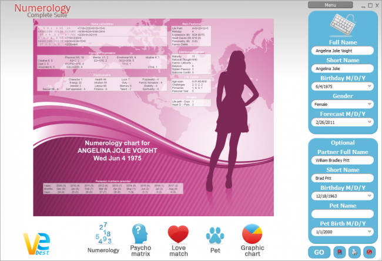This screenshot has height=261, width=382.
Task: Minimize the Numerology window
Action: click(x=363, y=6)
